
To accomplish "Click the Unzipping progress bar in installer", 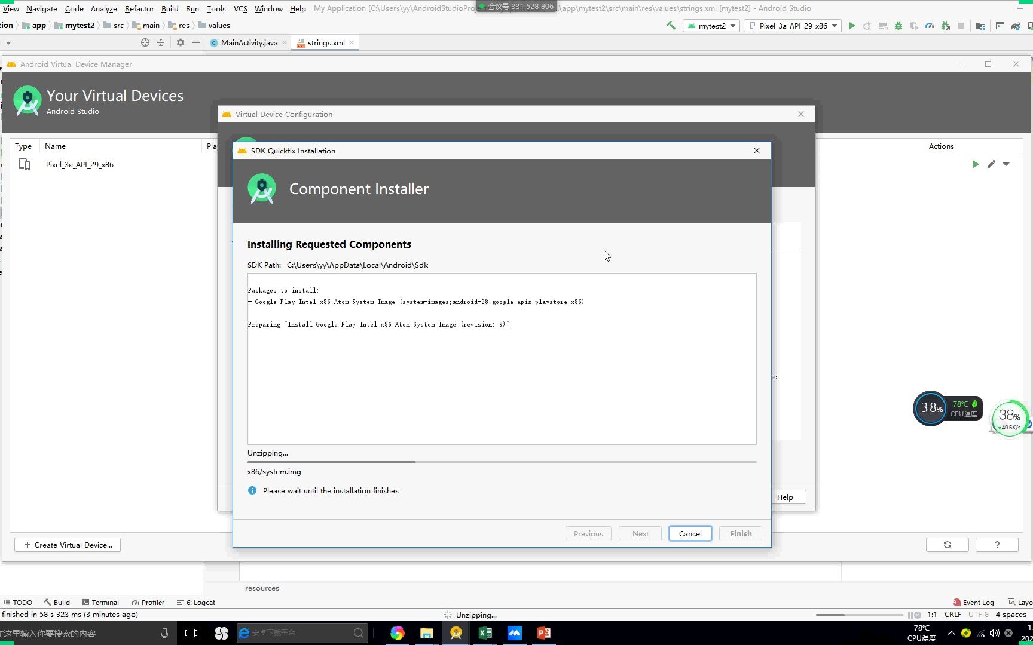I will point(502,462).
